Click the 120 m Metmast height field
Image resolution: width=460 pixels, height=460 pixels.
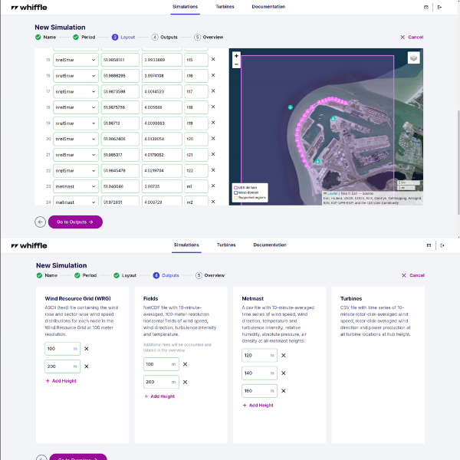click(x=260, y=356)
